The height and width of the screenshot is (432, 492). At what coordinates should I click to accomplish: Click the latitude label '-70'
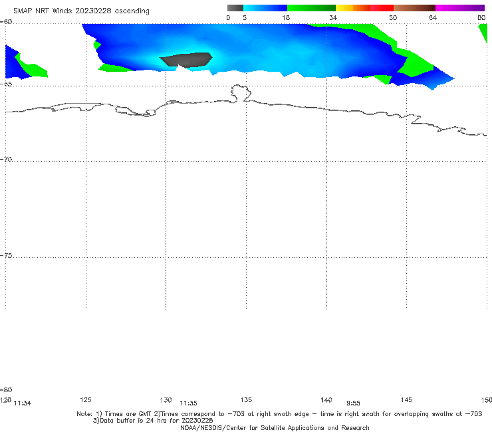(x=6, y=160)
